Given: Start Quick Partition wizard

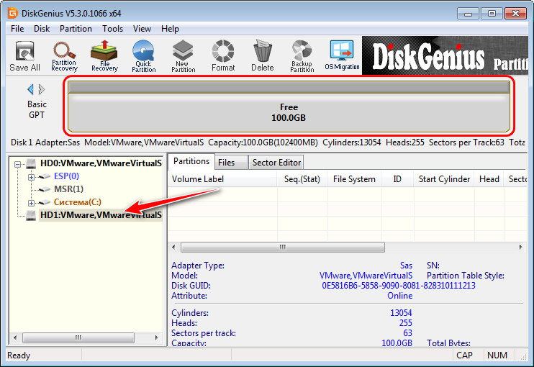Looking at the screenshot, I should [143, 56].
